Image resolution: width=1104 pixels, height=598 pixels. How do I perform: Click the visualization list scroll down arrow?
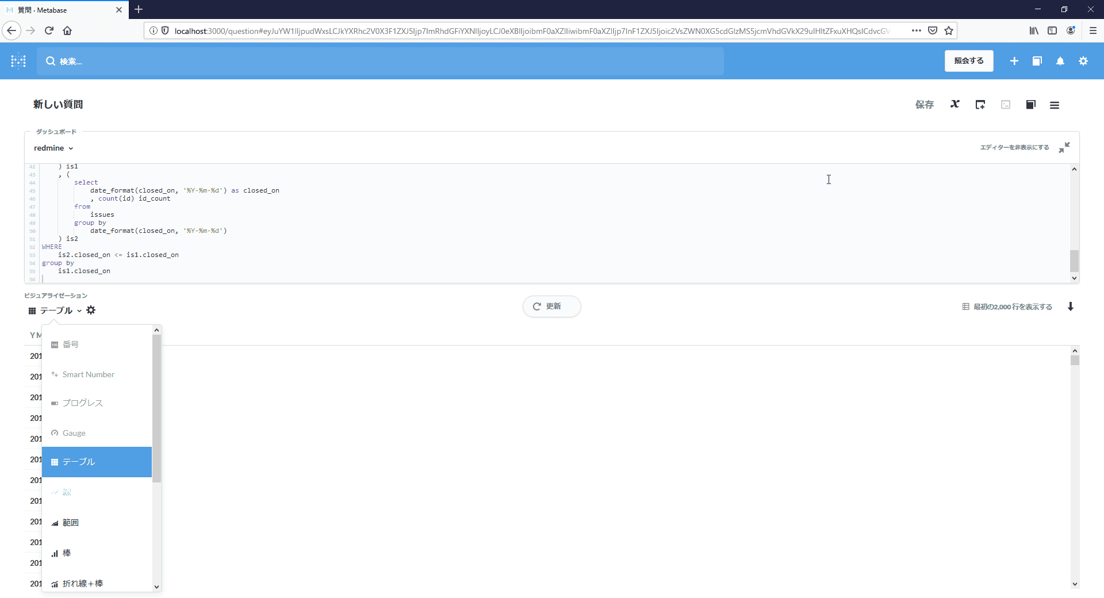coord(156,586)
